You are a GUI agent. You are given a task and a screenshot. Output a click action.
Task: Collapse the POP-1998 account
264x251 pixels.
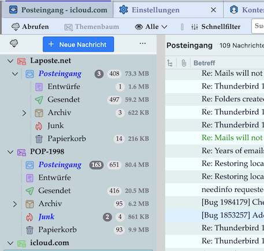pos(10,152)
